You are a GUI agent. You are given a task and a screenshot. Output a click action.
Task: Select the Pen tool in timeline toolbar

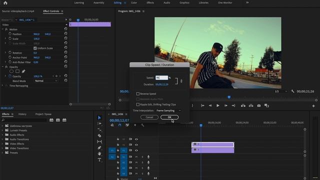pyautogui.click(x=99, y=147)
